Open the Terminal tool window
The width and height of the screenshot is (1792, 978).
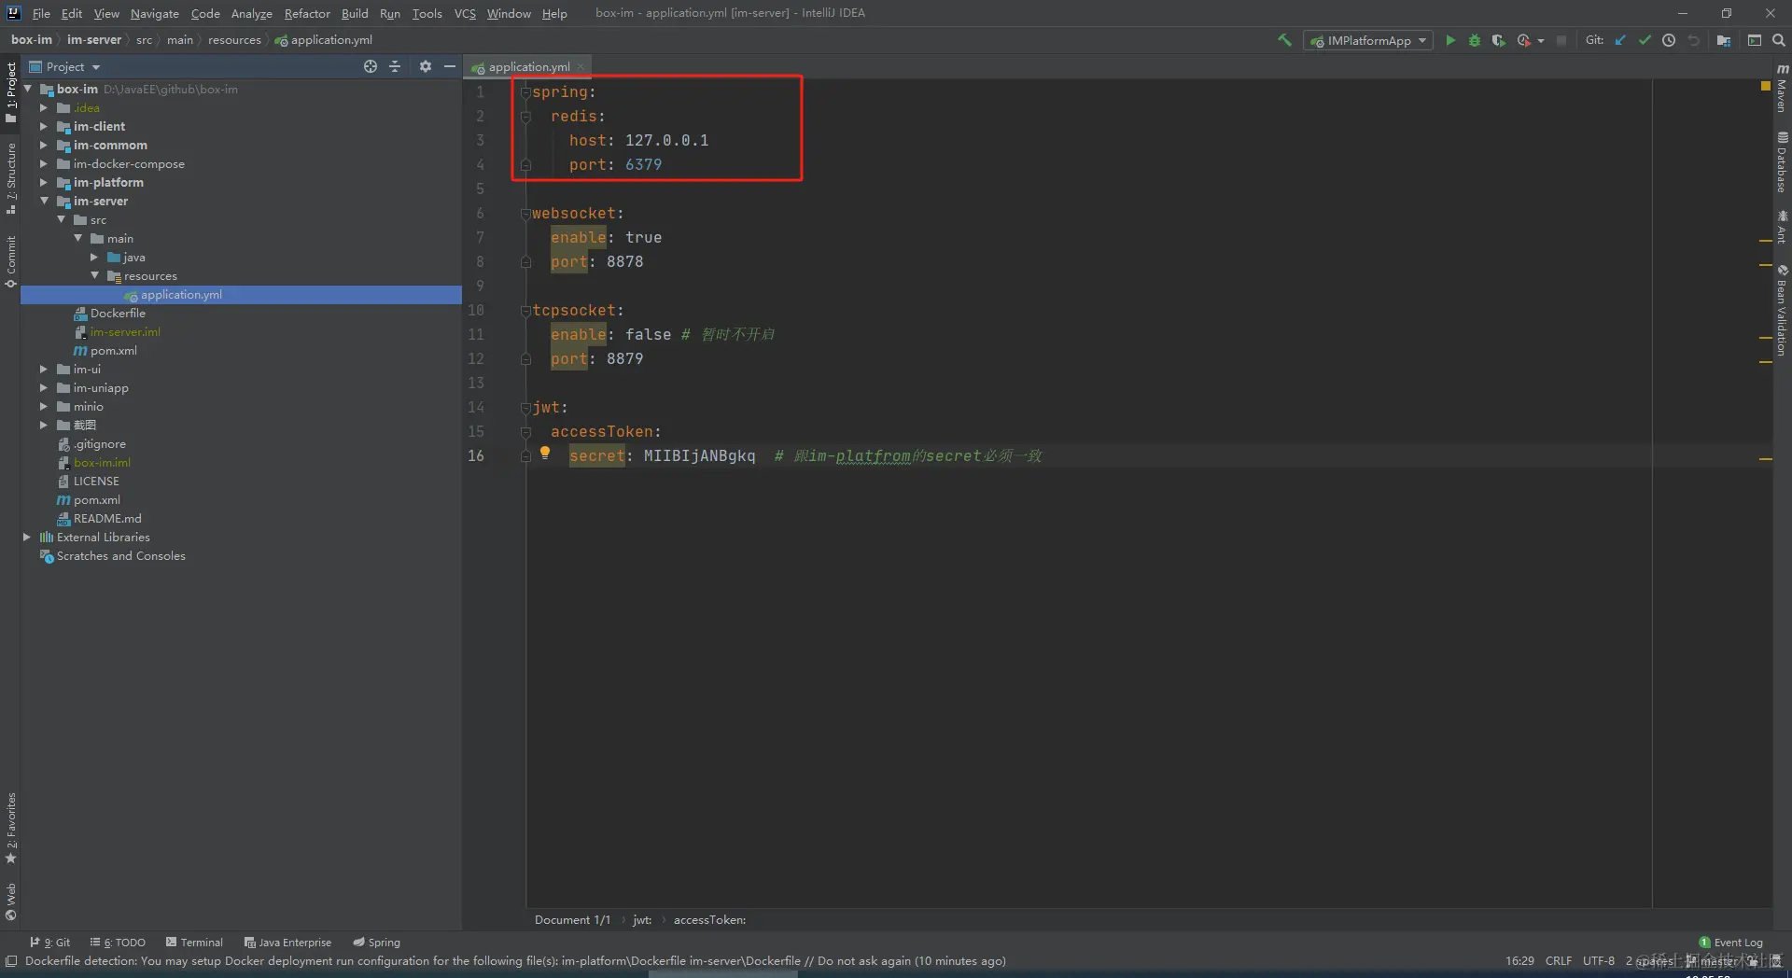coord(194,942)
